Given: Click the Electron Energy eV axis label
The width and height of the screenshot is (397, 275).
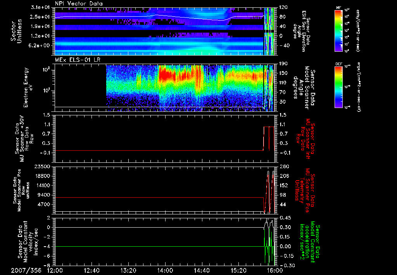Looking at the screenshot, I should tap(28, 87).
